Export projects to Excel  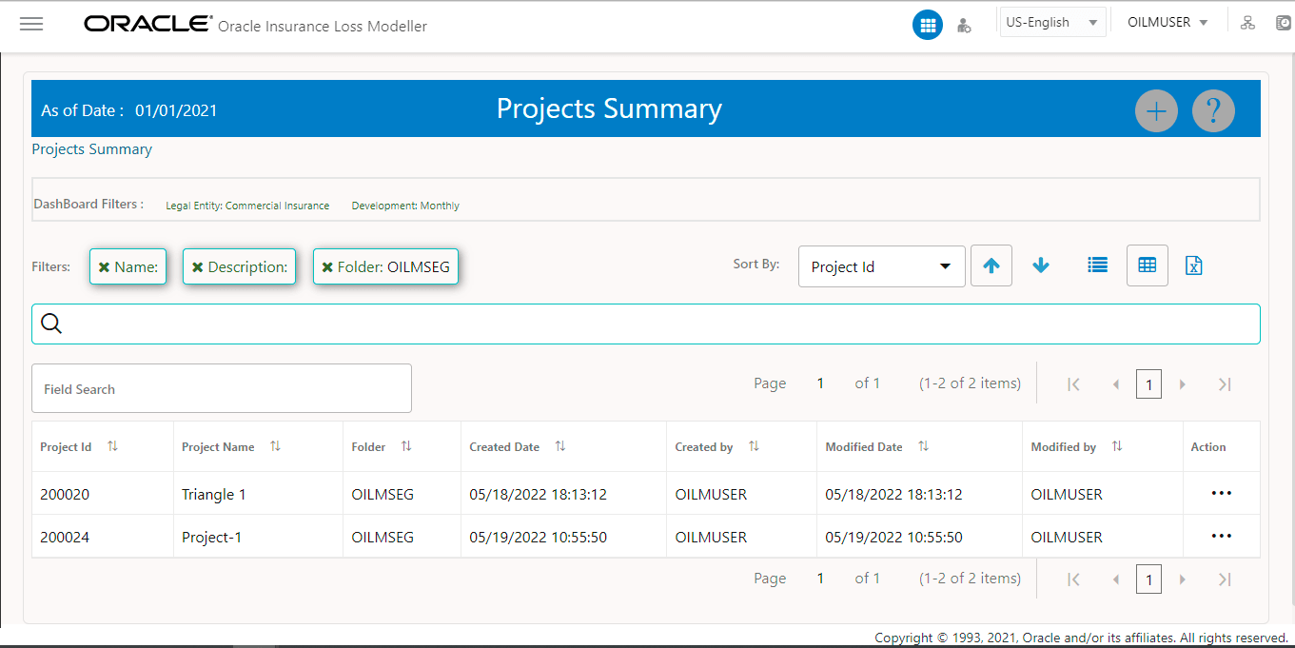1194,266
